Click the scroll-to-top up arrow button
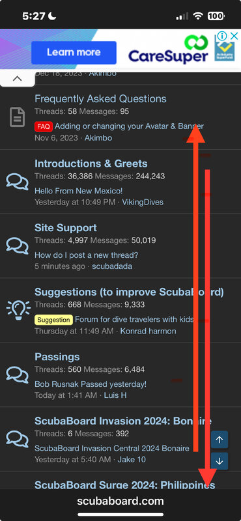This screenshot has height=521, width=241. click(220, 440)
